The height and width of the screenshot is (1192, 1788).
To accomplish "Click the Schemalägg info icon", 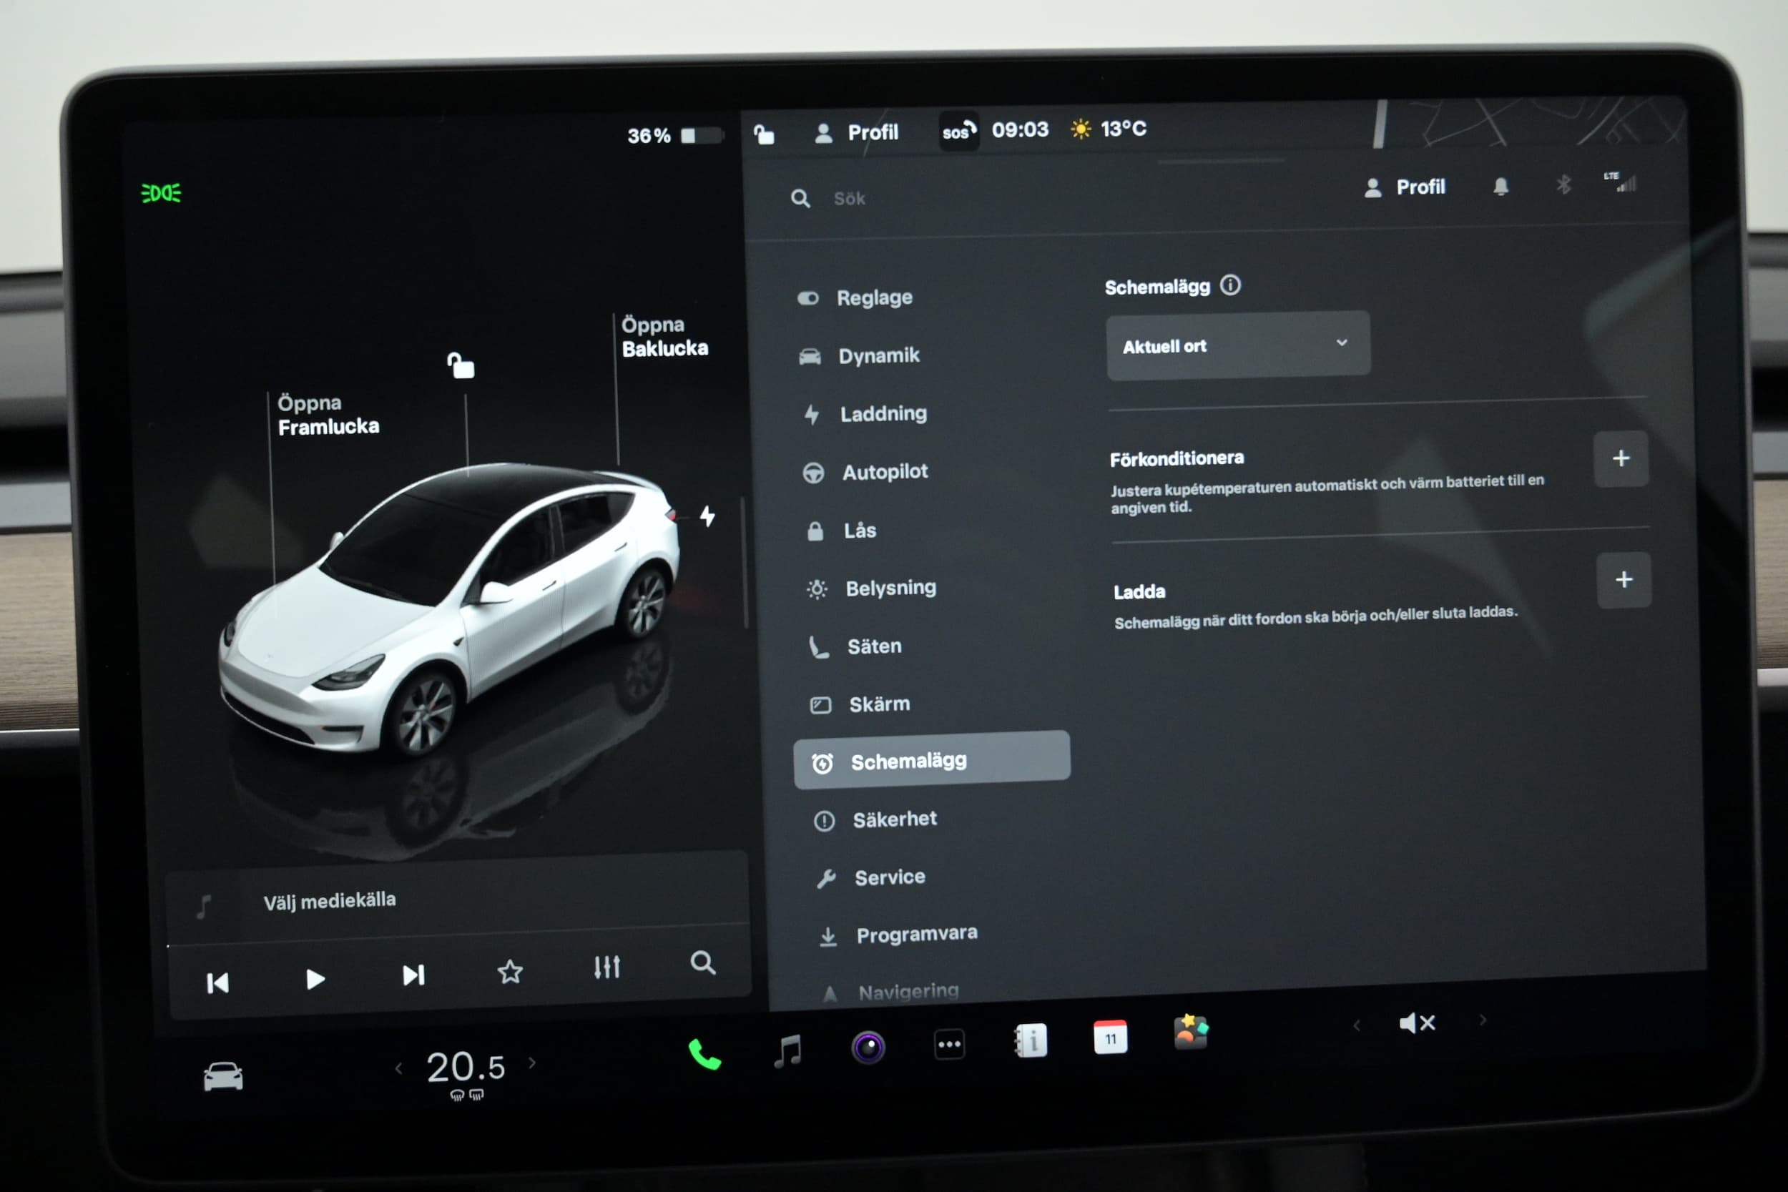I will (1230, 285).
